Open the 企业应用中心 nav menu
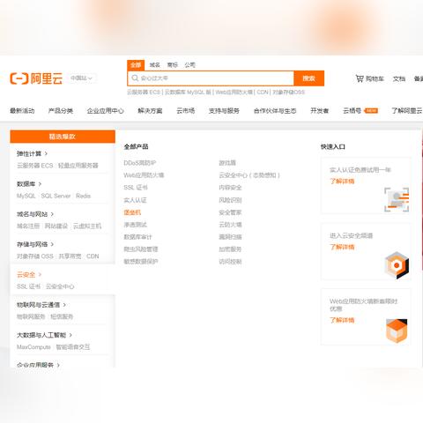 coord(105,111)
